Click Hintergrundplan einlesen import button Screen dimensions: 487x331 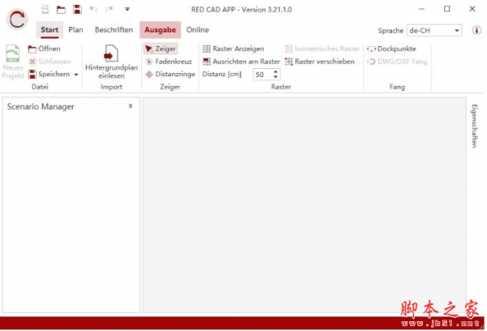(x=111, y=62)
